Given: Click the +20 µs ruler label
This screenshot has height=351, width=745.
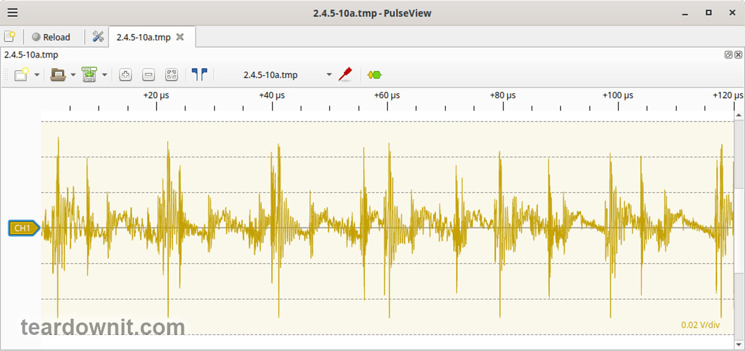Looking at the screenshot, I should (156, 96).
